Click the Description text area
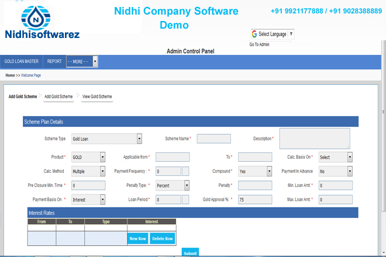 pyautogui.click(x=315, y=138)
